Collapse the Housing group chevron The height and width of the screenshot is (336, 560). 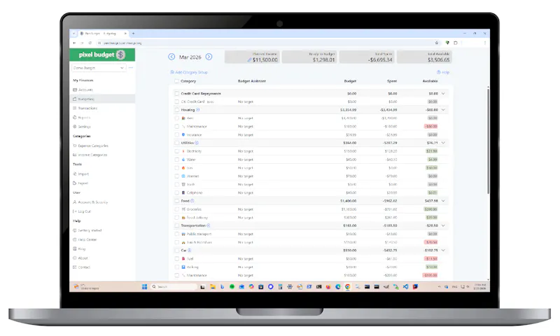click(x=443, y=110)
